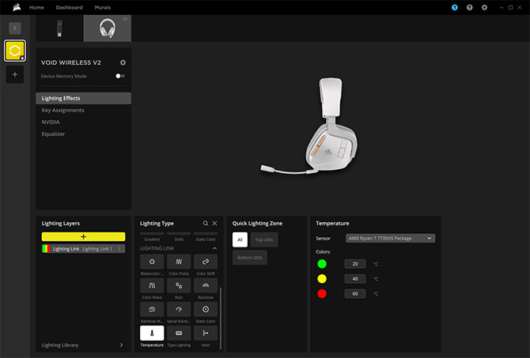Image resolution: width=530 pixels, height=358 pixels.
Task: Add a new lighting layer
Action: [x=84, y=236]
